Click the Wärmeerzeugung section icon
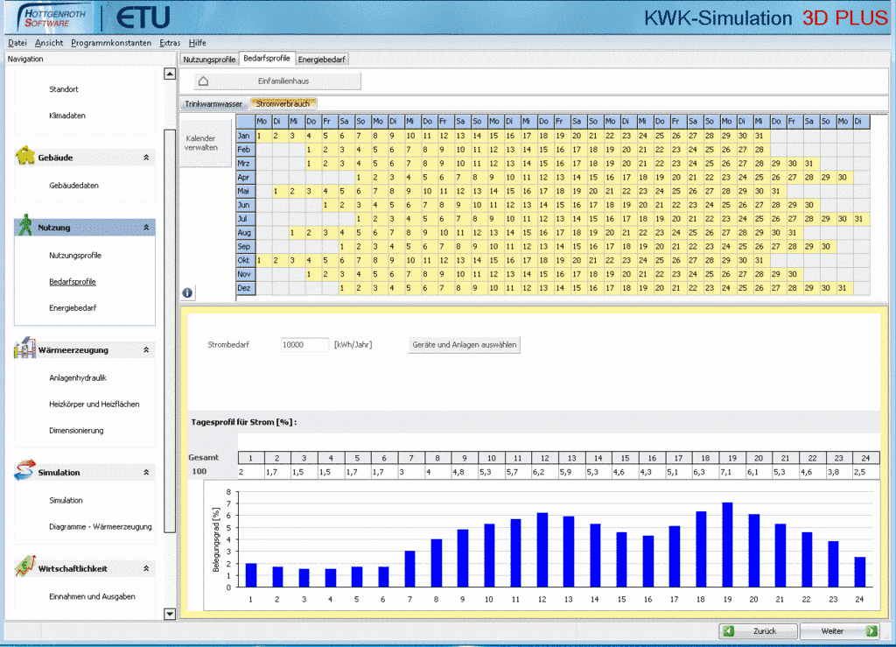 tap(24, 348)
